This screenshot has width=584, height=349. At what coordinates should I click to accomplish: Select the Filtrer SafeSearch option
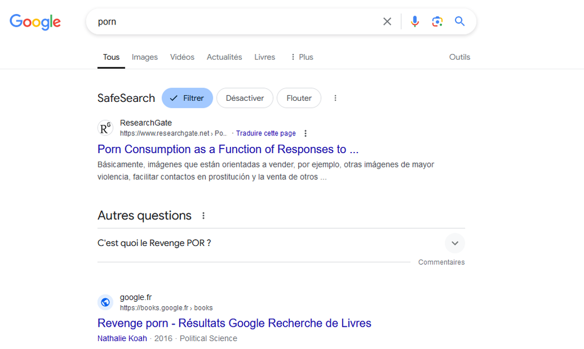pos(187,98)
